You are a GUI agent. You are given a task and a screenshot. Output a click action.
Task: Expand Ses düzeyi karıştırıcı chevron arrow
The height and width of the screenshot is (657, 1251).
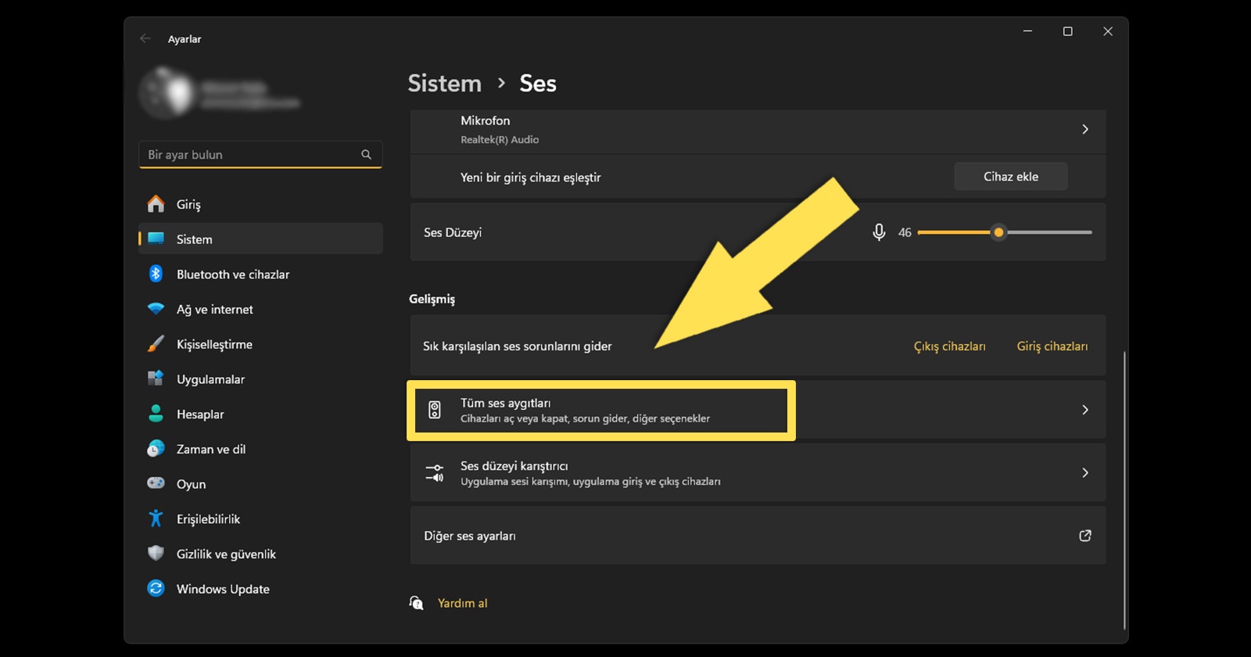click(x=1084, y=472)
